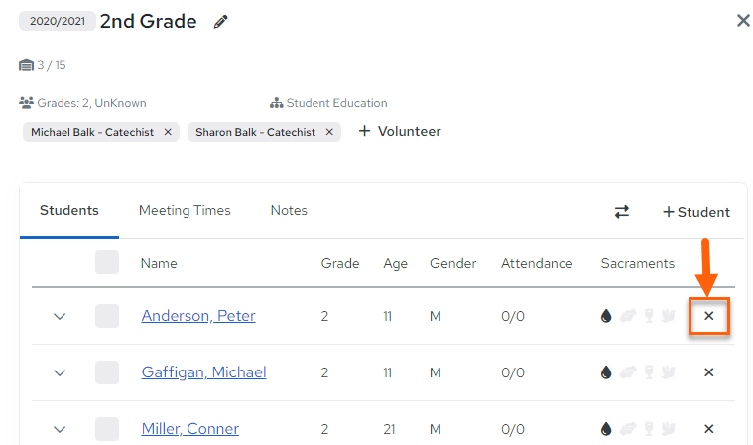
Task: Remove Michael Balk catechist tag
Action: coord(168,132)
